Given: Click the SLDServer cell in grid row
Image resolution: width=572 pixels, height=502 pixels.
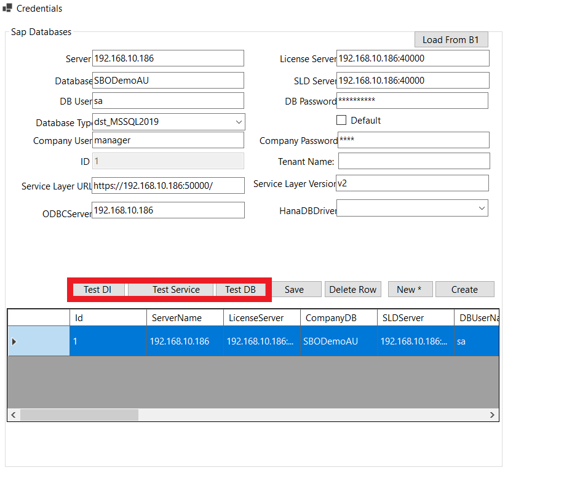Looking at the screenshot, I should tap(416, 341).
